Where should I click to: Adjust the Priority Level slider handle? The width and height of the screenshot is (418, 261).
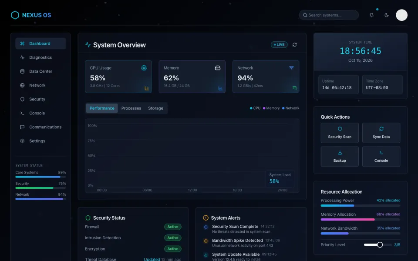click(x=380, y=245)
